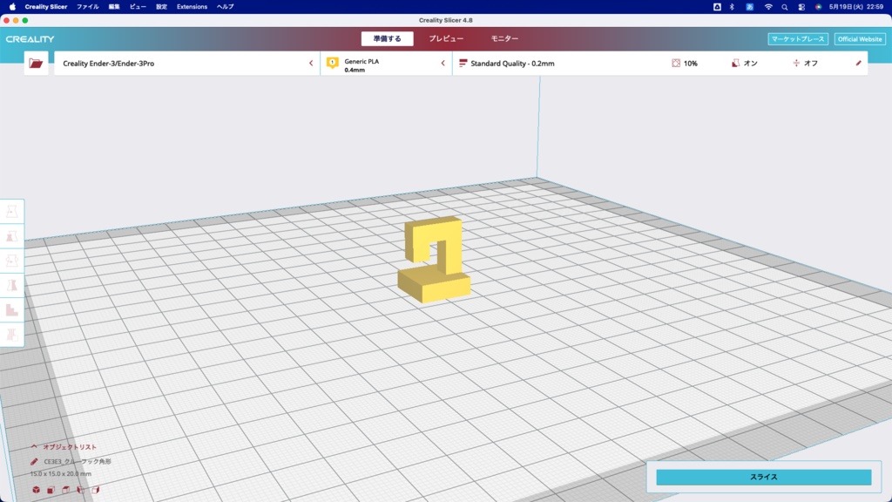This screenshot has width=892, height=502.
Task: Select the Mirror tool in left toolbar
Action: [x=12, y=285]
